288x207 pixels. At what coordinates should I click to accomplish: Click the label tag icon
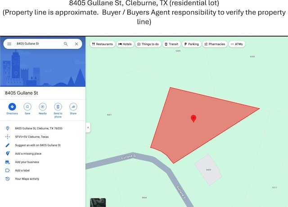click(8, 170)
